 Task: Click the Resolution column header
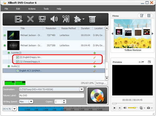[x=51, y=28]
